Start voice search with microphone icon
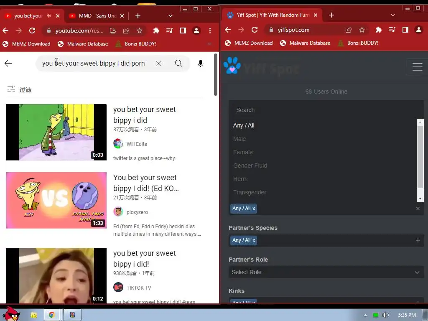This screenshot has height=321, width=428. pyautogui.click(x=201, y=64)
